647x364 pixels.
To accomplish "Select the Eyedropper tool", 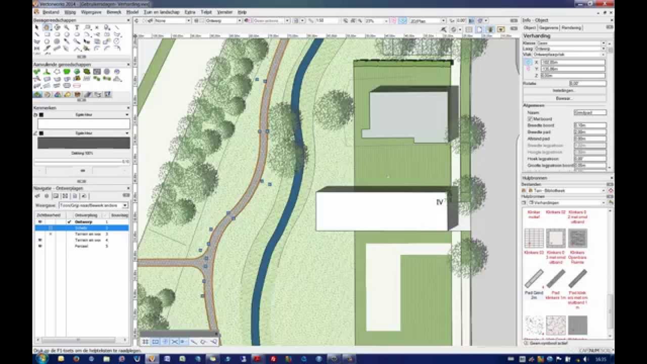I will 67,41.
